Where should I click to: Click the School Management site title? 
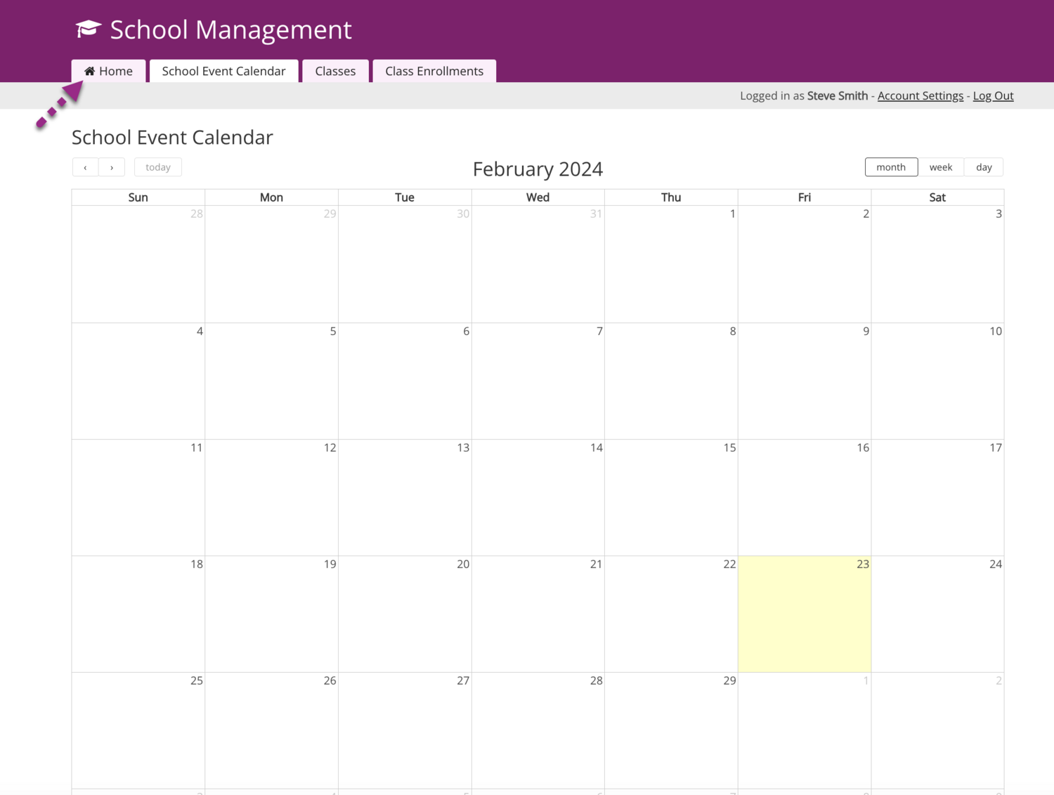[x=230, y=29]
